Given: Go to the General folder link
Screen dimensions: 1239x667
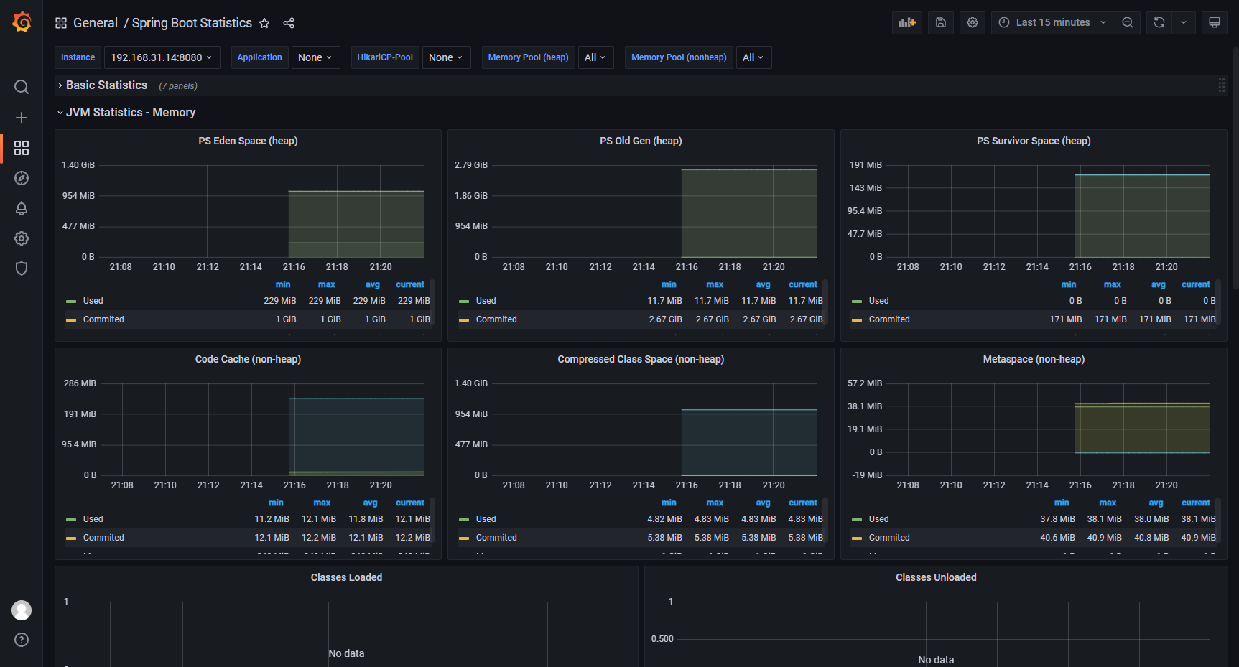Looking at the screenshot, I should (x=96, y=23).
